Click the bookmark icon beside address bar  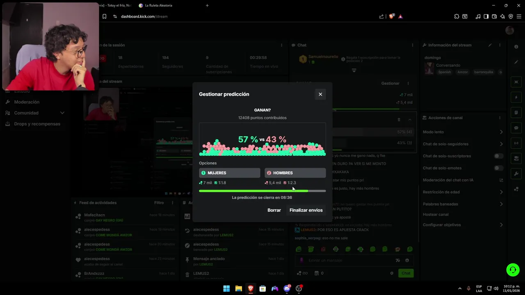(x=105, y=16)
